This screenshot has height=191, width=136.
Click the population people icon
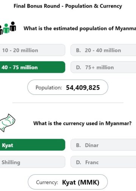tap(8, 28)
